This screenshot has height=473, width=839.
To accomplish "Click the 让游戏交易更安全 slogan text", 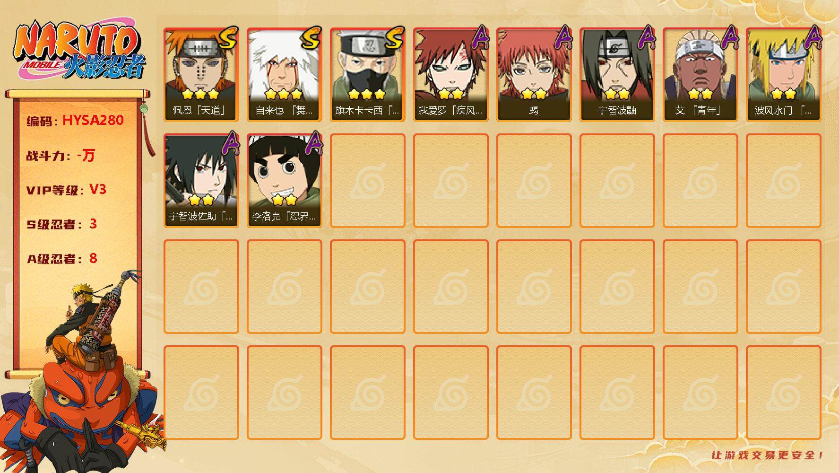I will click(768, 455).
